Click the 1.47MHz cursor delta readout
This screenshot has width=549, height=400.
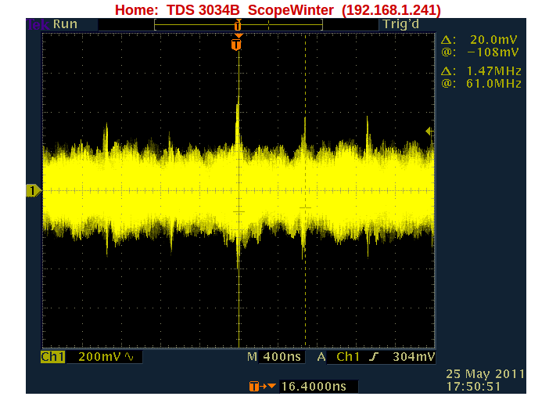pyautogui.click(x=493, y=71)
